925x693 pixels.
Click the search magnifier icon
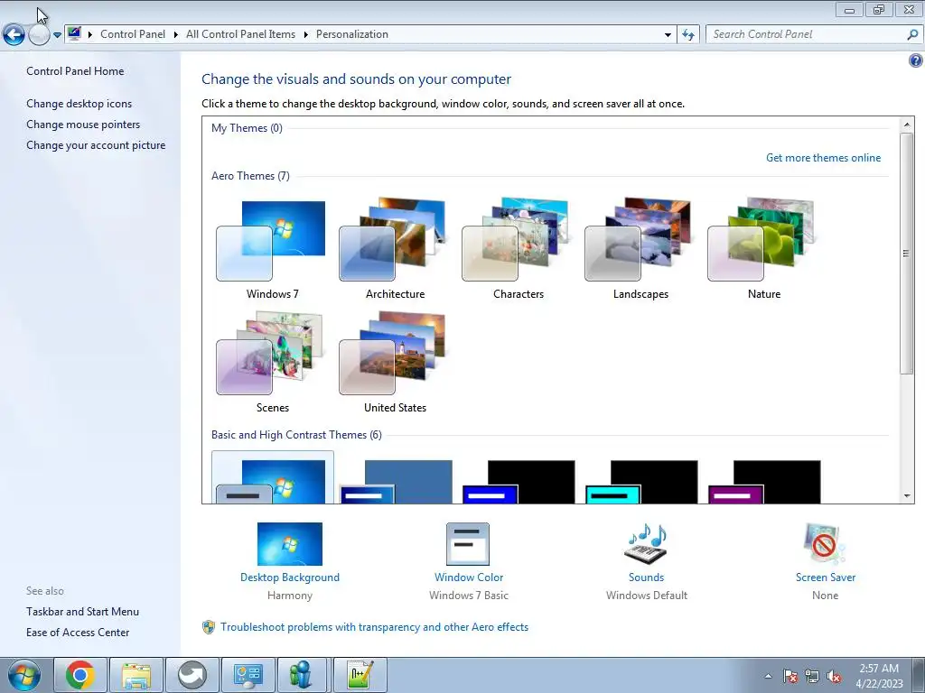(912, 35)
